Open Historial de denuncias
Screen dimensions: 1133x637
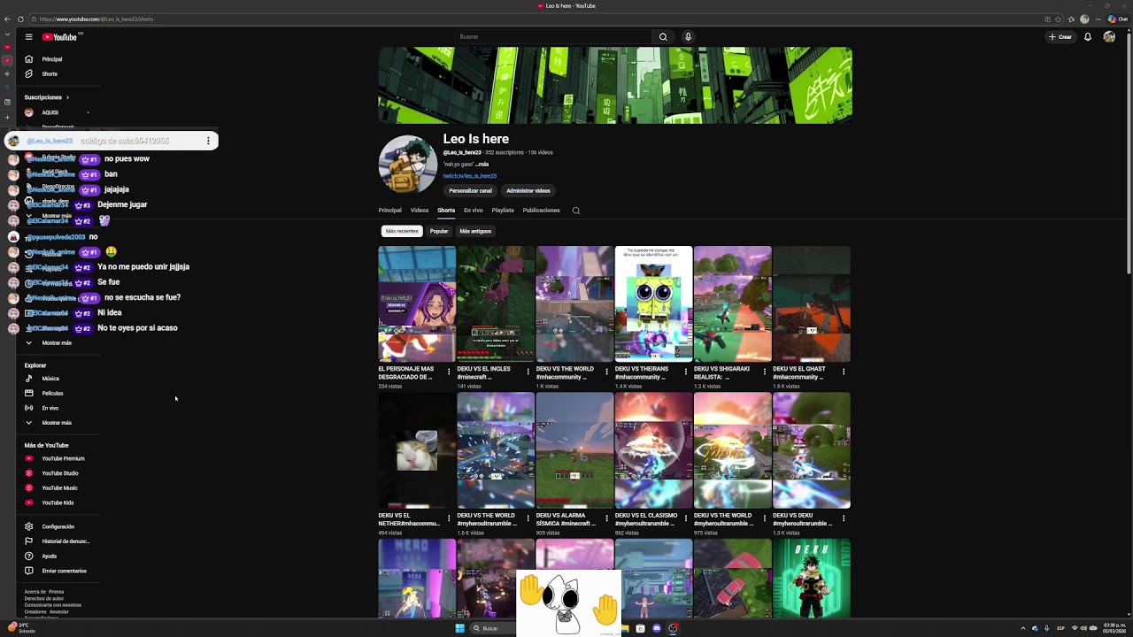[66, 541]
